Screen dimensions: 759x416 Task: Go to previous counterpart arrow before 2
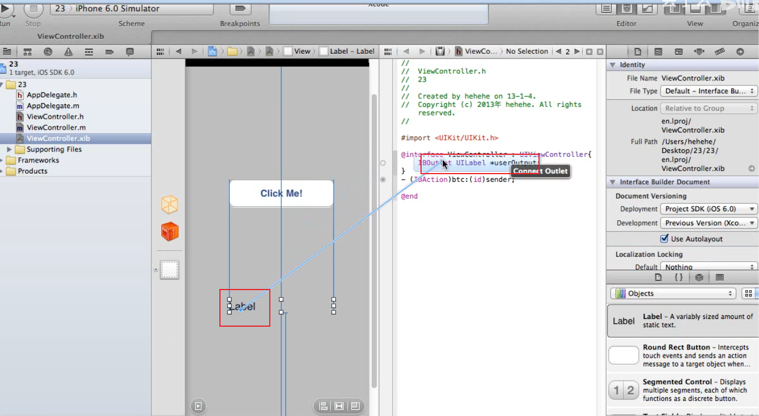(x=558, y=52)
